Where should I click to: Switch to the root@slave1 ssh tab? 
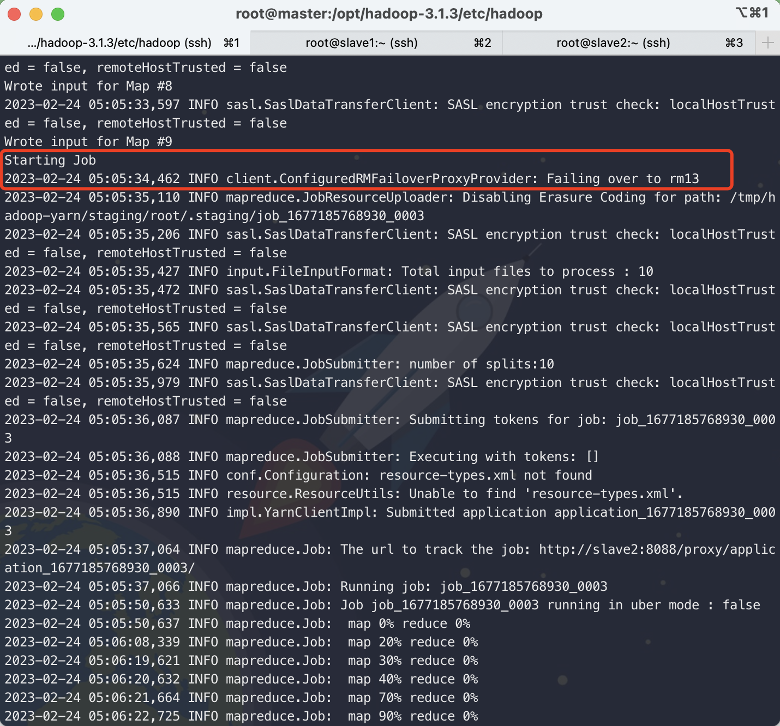(x=376, y=43)
